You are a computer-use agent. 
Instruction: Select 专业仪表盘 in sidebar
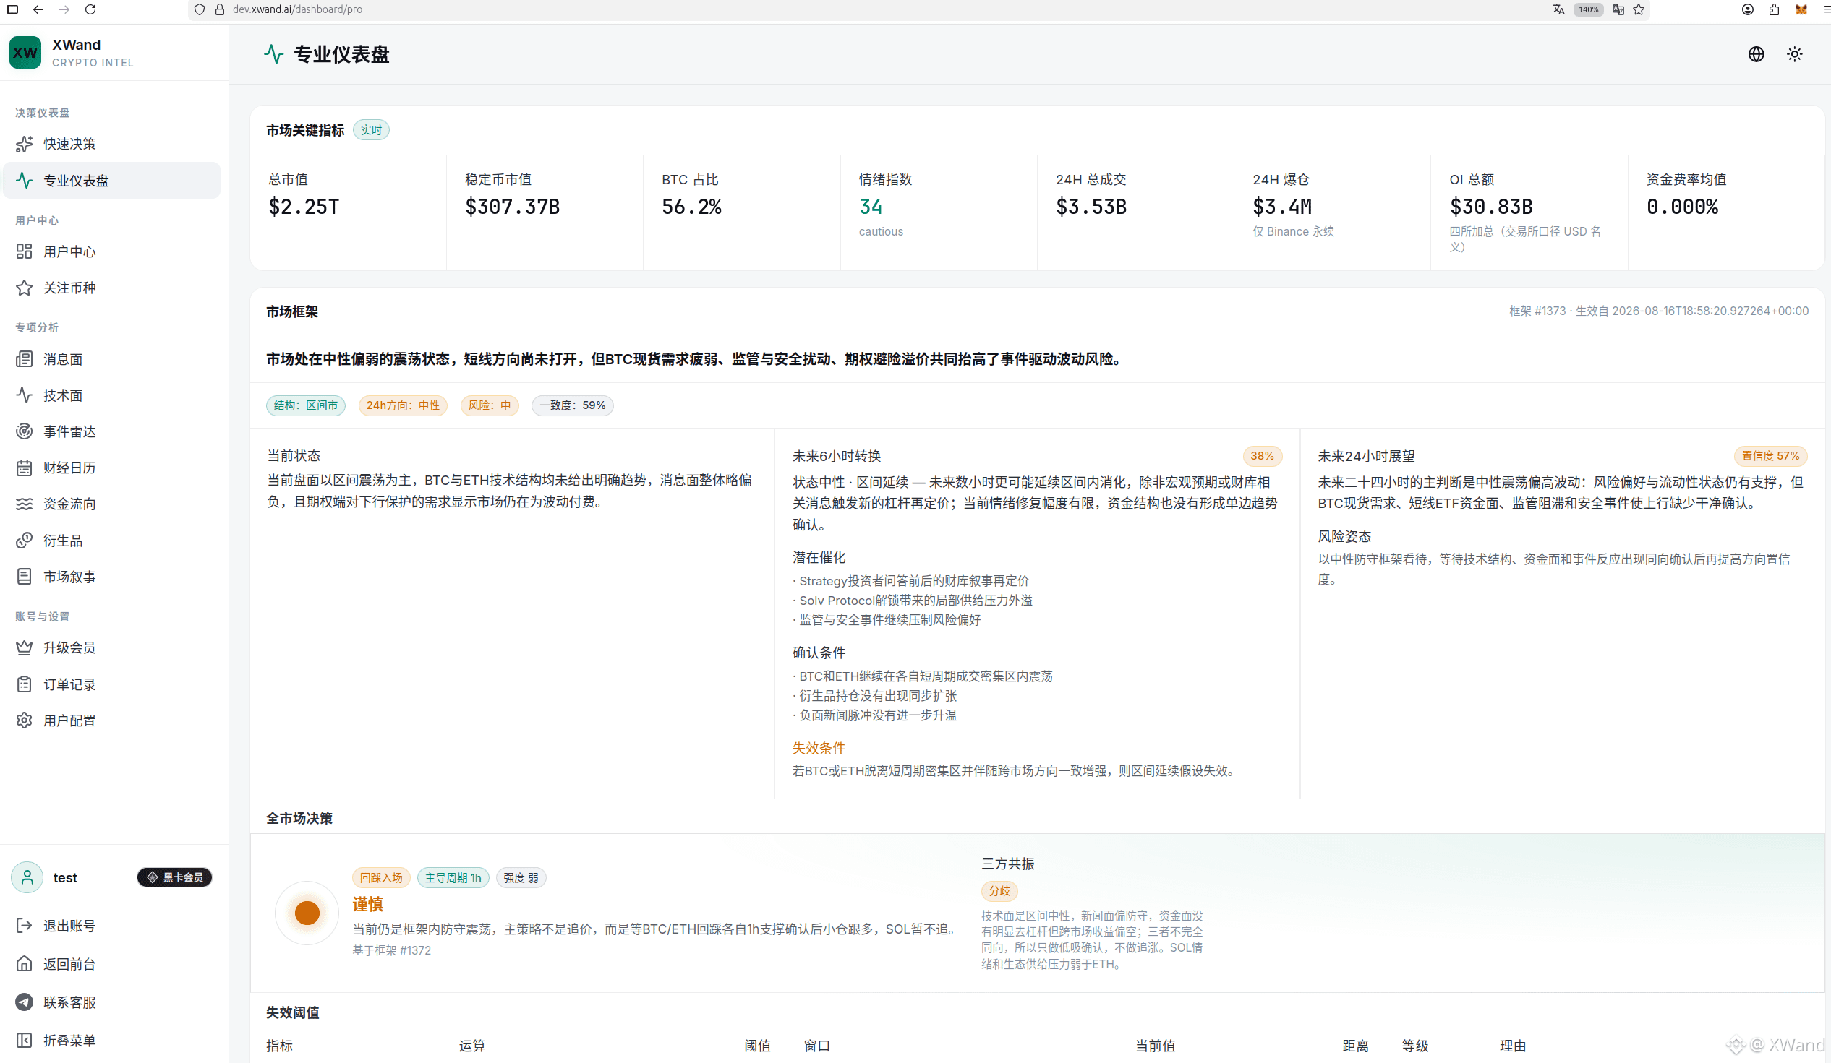(112, 180)
